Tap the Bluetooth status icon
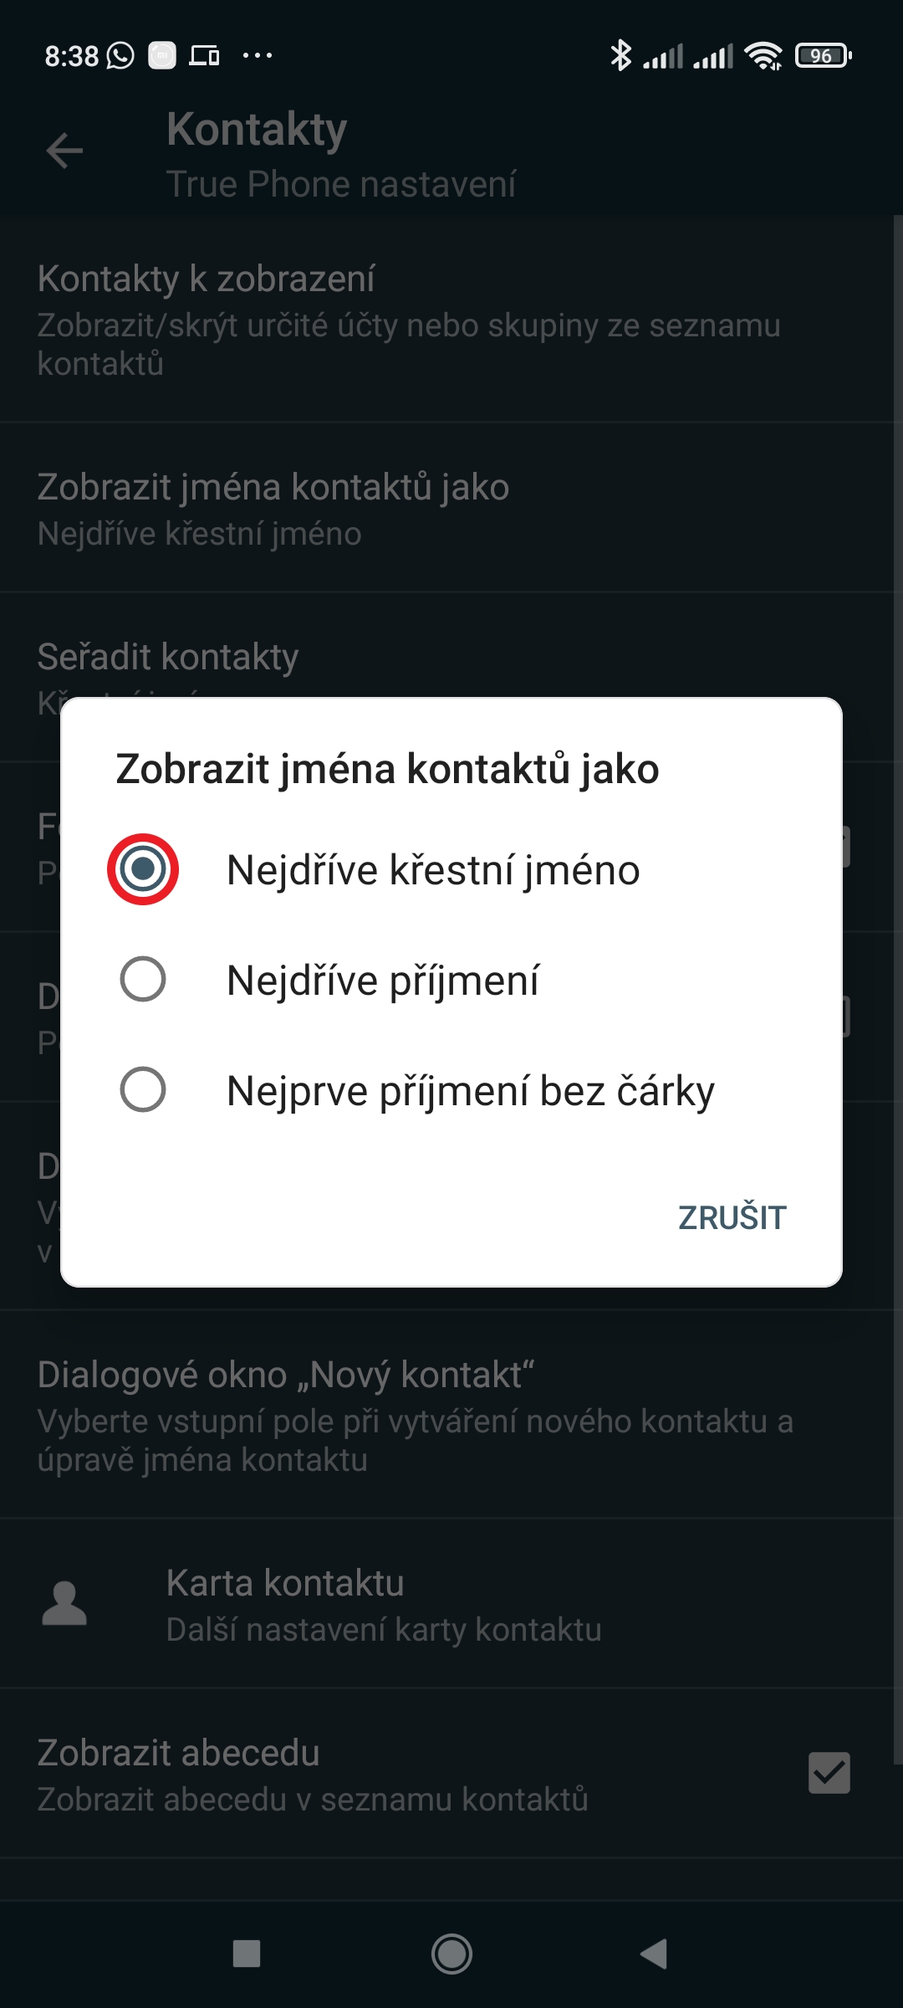 [620, 55]
